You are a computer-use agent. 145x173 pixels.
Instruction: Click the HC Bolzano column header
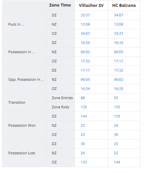click(x=124, y=5)
